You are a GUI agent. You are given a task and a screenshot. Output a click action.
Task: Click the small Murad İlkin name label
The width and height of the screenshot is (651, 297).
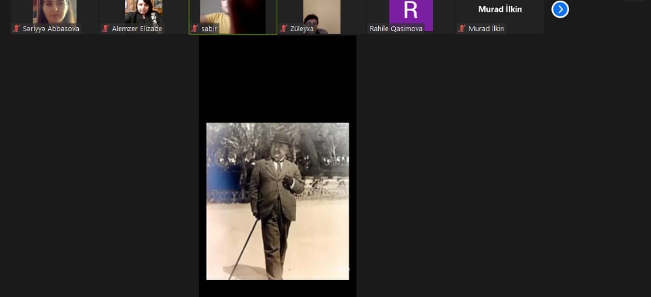(x=486, y=29)
